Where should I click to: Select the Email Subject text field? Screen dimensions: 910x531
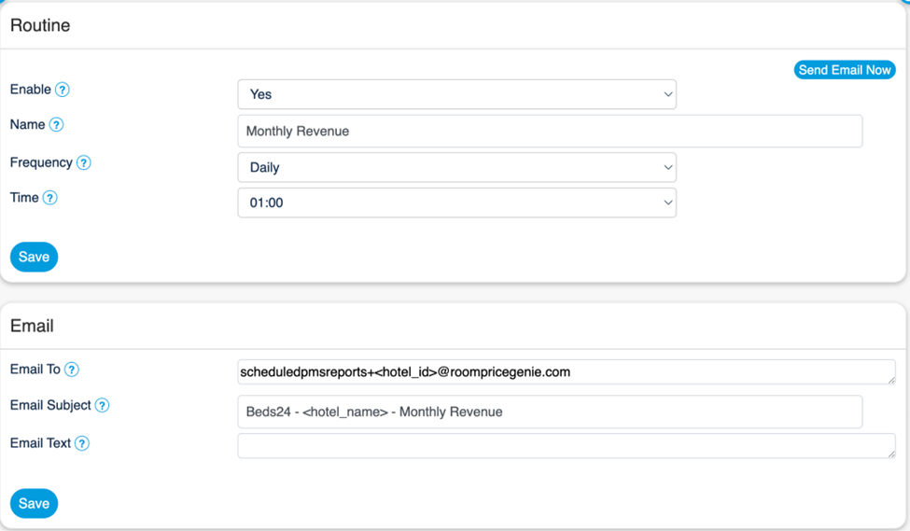point(549,412)
